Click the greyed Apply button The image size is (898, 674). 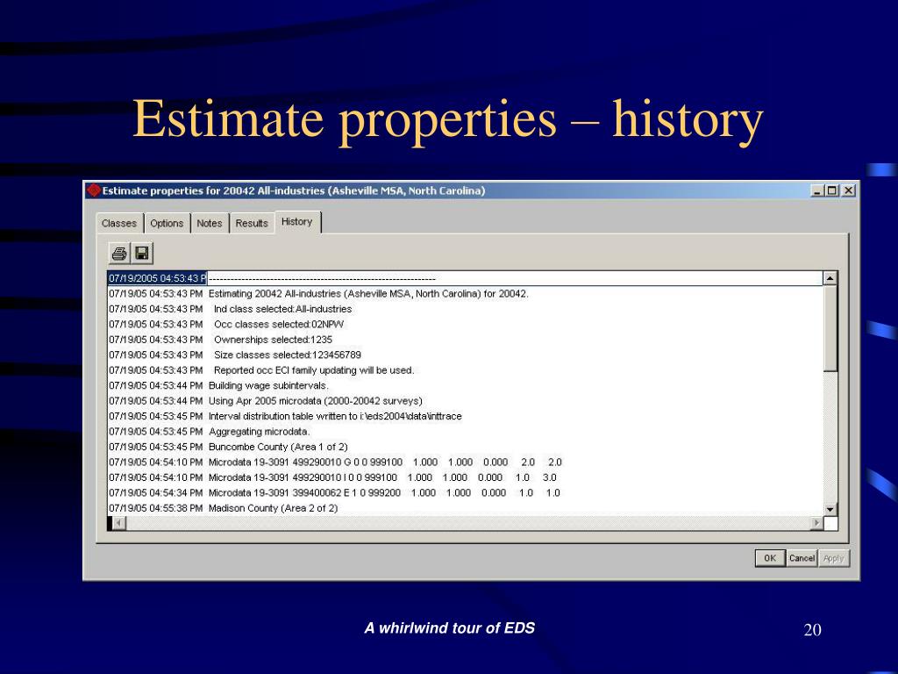click(834, 558)
